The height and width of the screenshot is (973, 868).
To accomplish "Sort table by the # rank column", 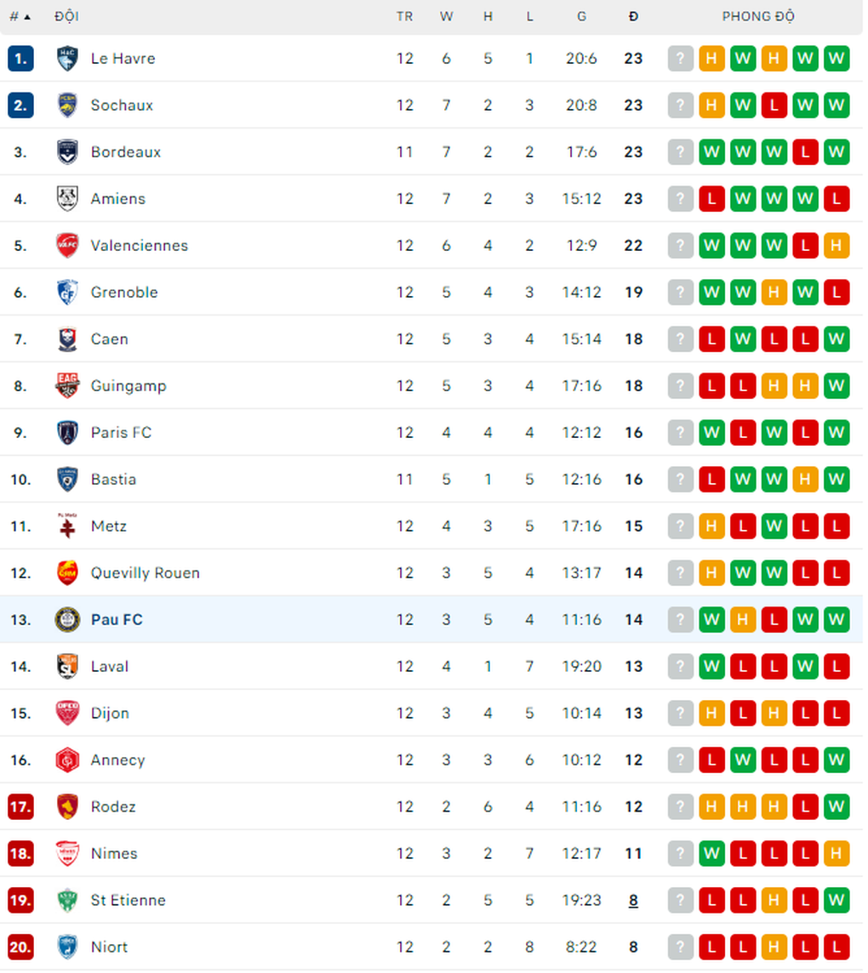I will 20,17.
